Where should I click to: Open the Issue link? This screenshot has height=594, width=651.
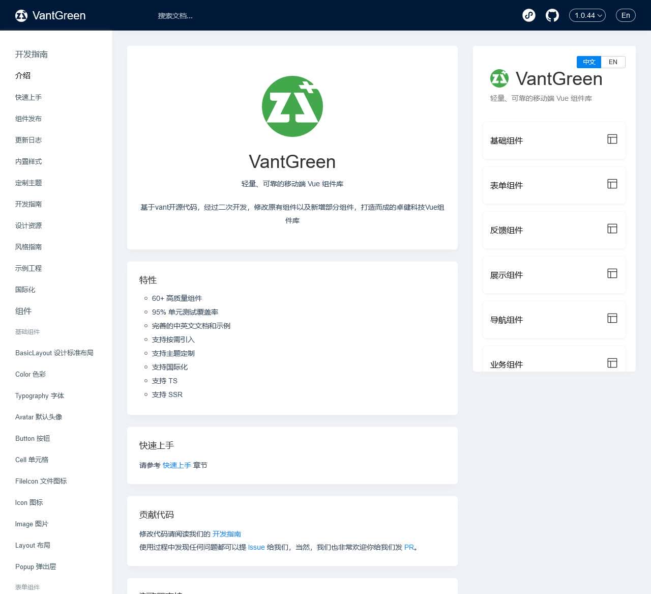pyautogui.click(x=256, y=547)
